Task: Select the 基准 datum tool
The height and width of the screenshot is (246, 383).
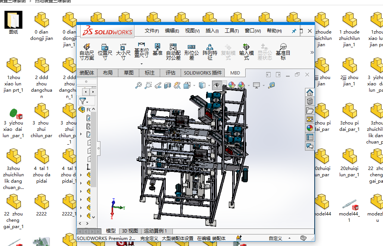Action: [158, 49]
